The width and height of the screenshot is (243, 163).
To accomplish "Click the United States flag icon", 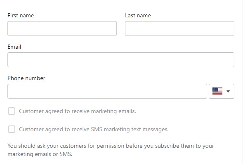I will point(217,91).
